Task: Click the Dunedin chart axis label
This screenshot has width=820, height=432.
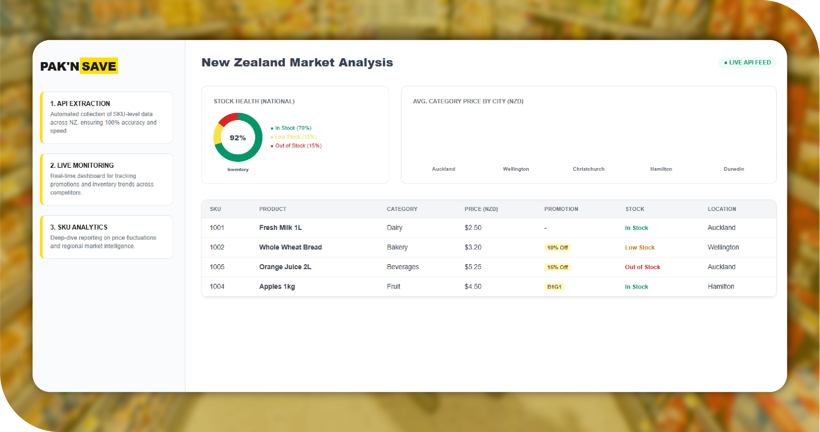Action: (x=734, y=169)
